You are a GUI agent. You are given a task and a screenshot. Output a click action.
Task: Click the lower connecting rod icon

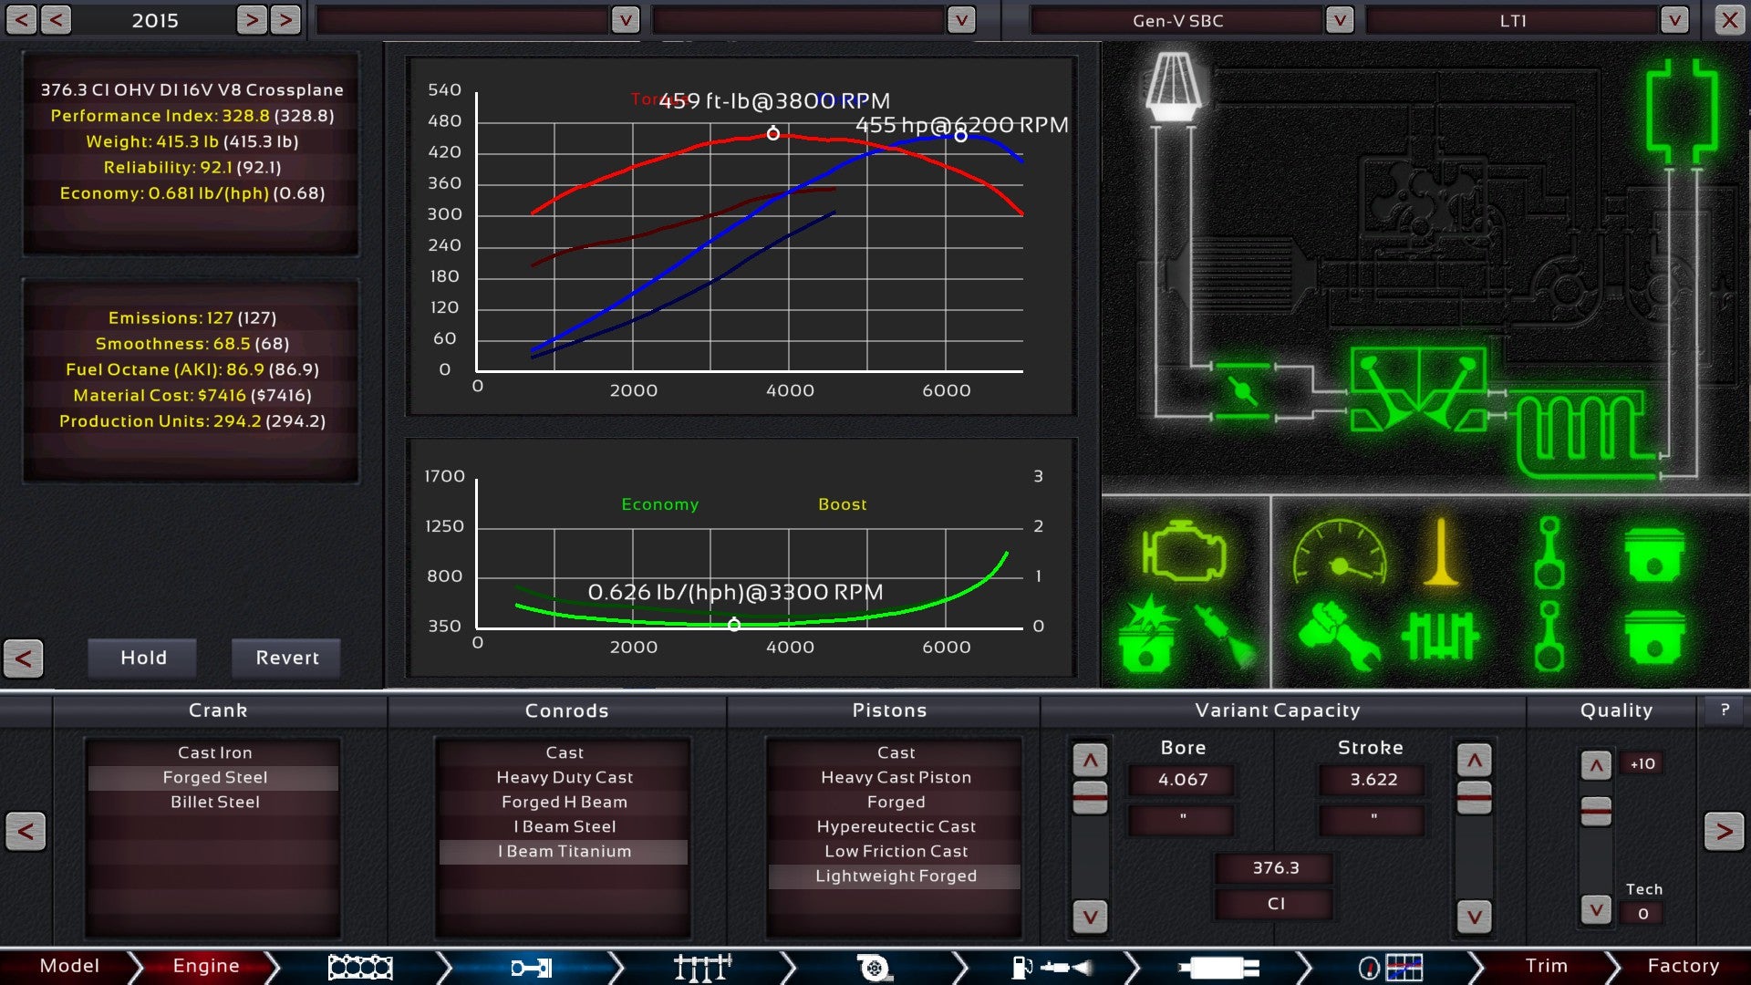pyautogui.click(x=1549, y=636)
